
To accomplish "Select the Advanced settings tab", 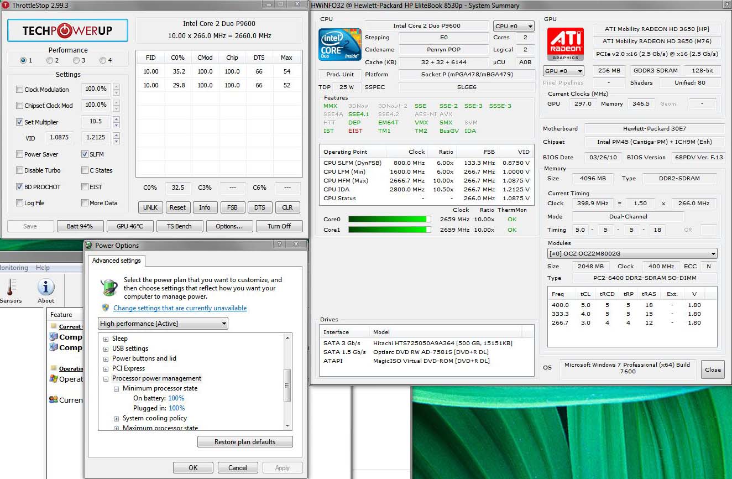I will point(116,261).
